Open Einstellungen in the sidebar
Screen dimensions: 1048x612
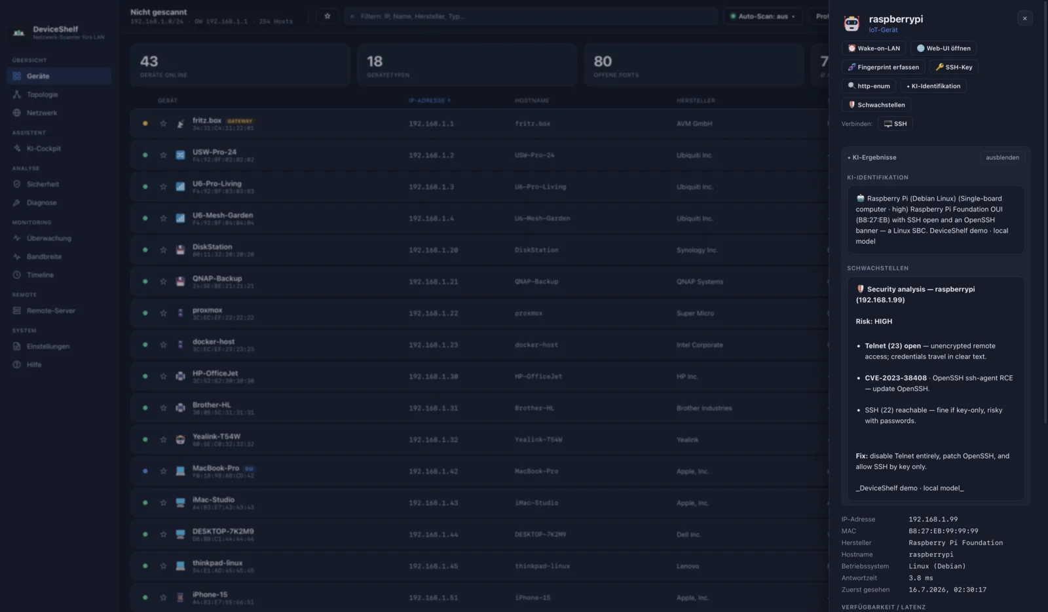[59, 347]
